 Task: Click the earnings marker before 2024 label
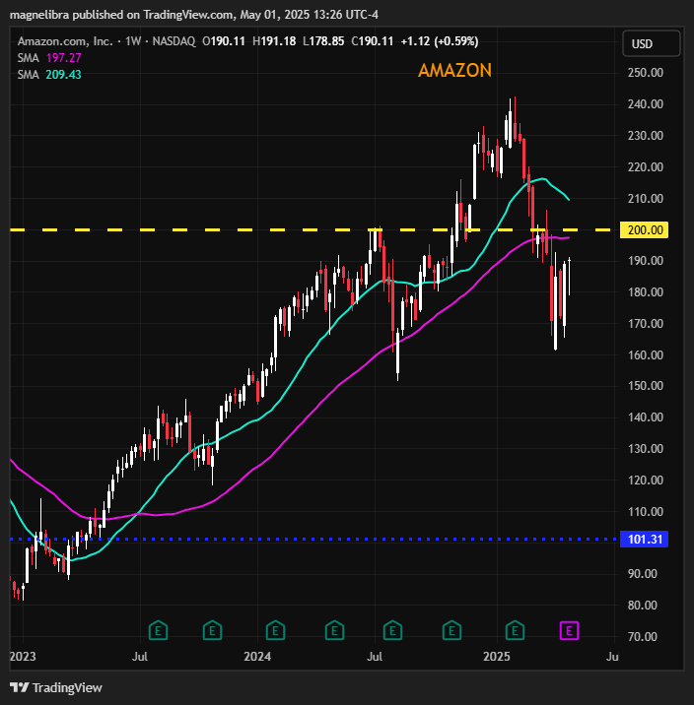click(x=212, y=630)
